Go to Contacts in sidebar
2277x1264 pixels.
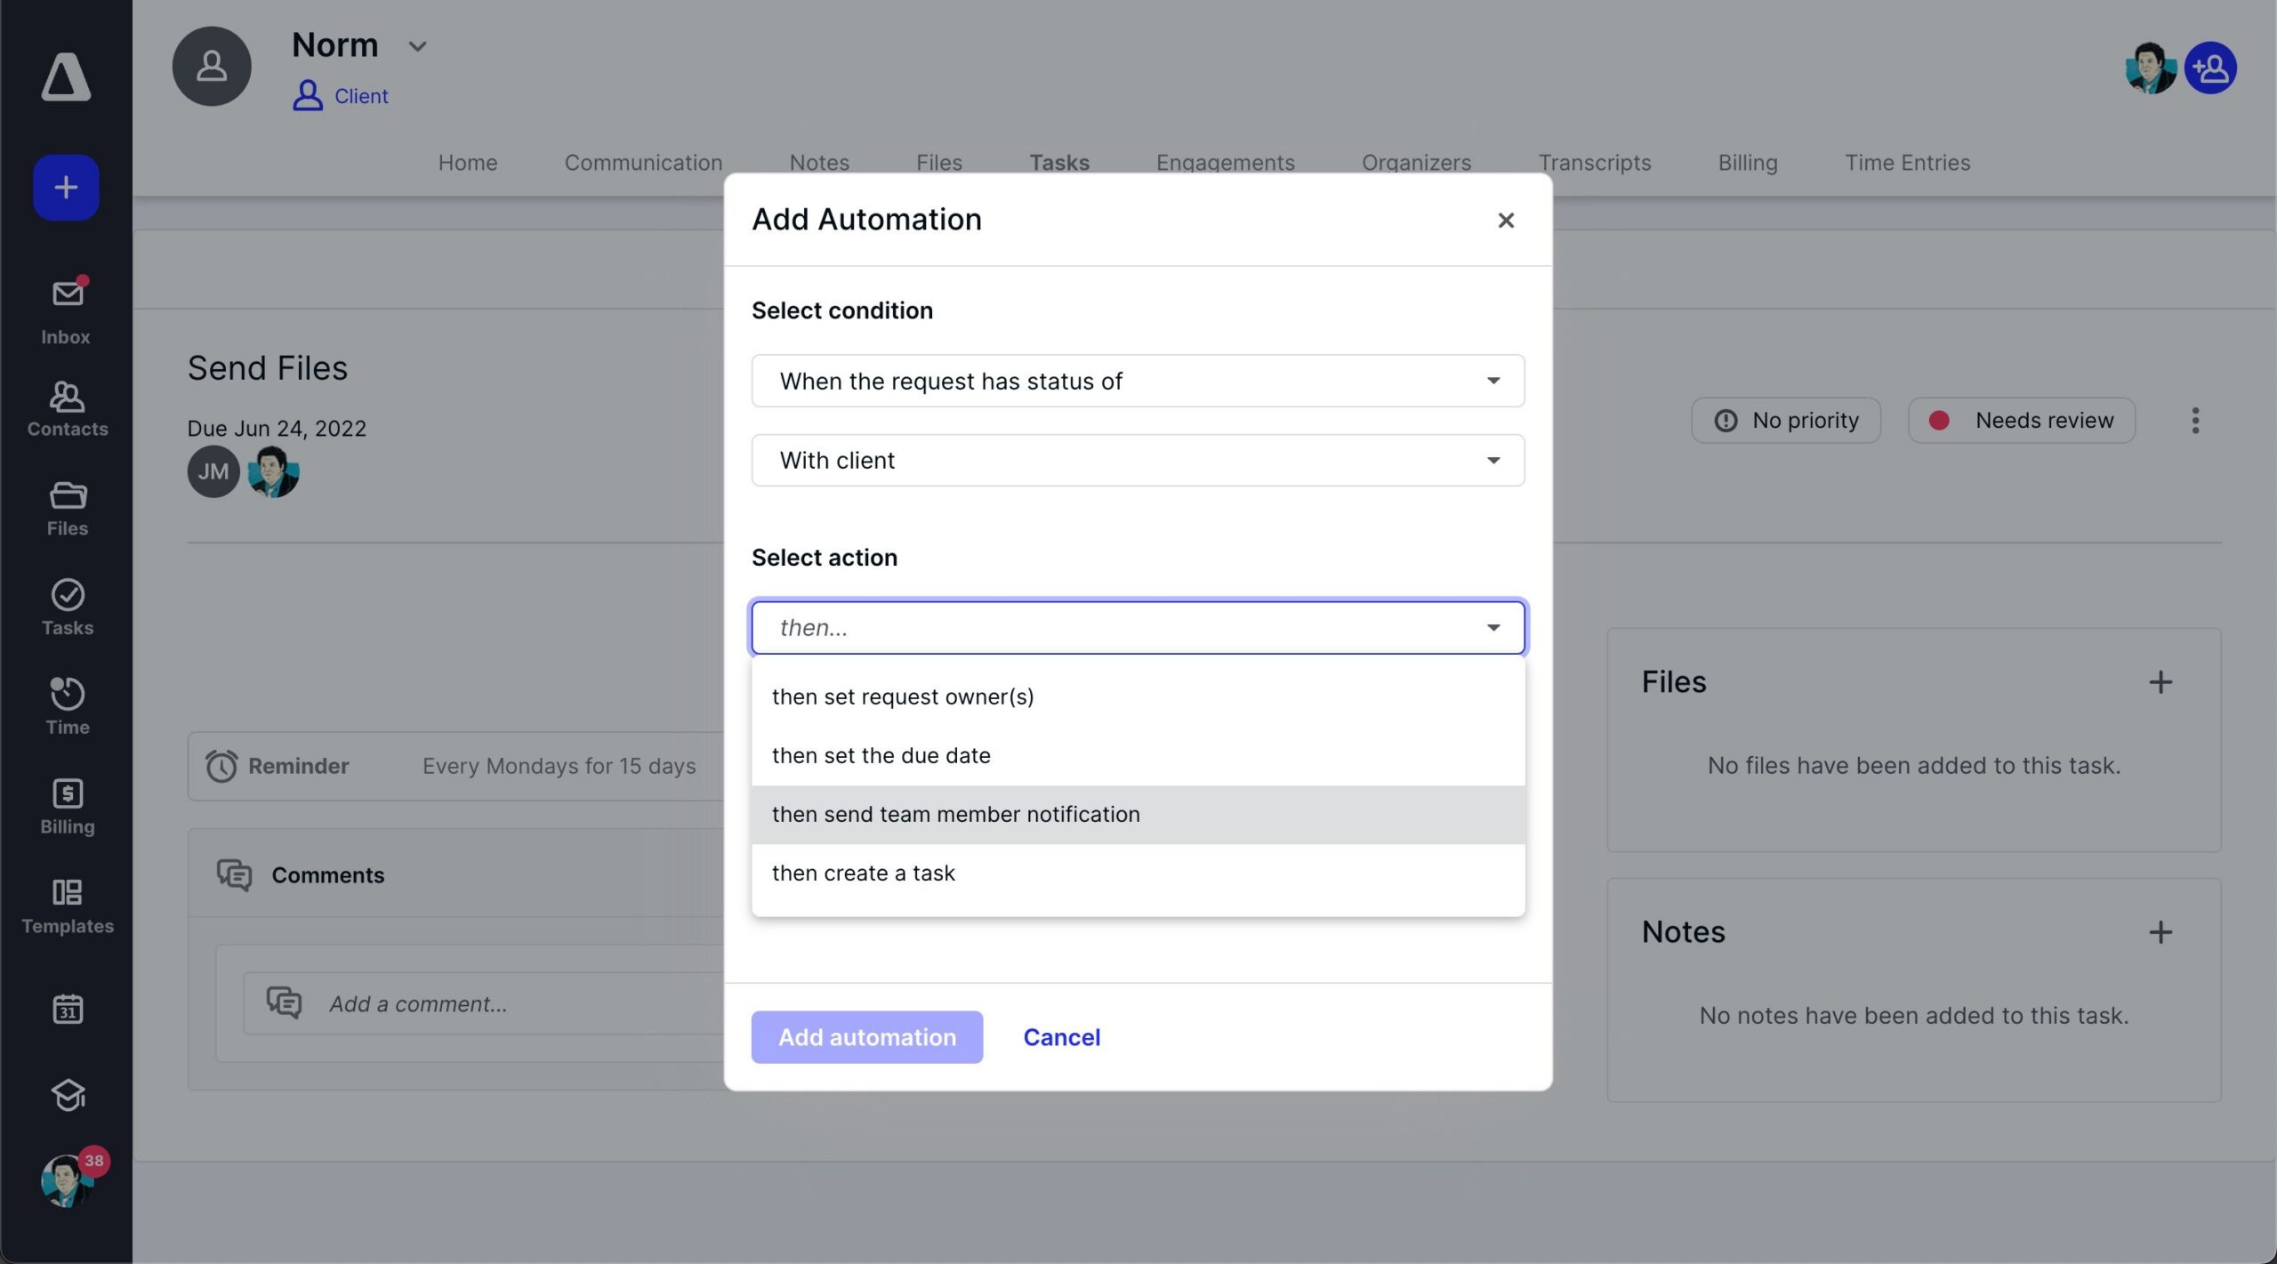(67, 409)
